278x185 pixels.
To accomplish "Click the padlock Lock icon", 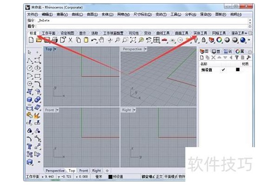I will click(x=203, y=40).
